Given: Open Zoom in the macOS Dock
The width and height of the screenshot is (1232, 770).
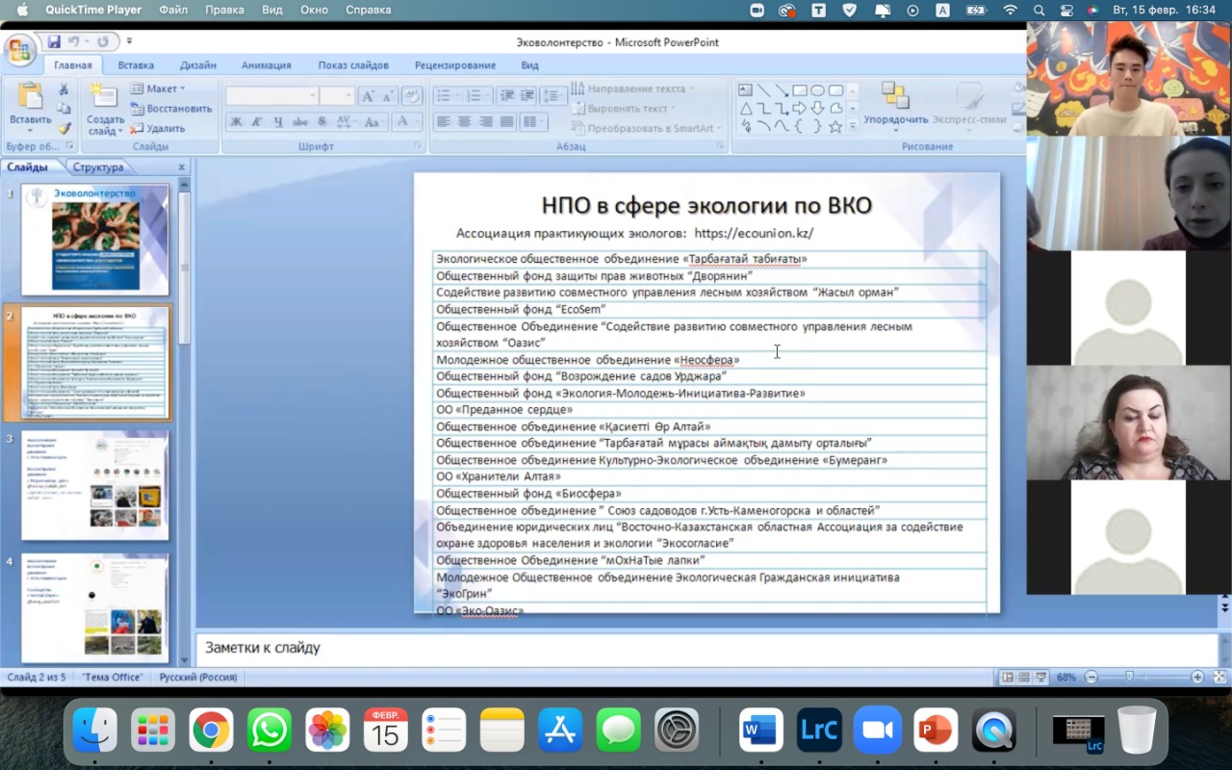Looking at the screenshot, I should (x=877, y=731).
